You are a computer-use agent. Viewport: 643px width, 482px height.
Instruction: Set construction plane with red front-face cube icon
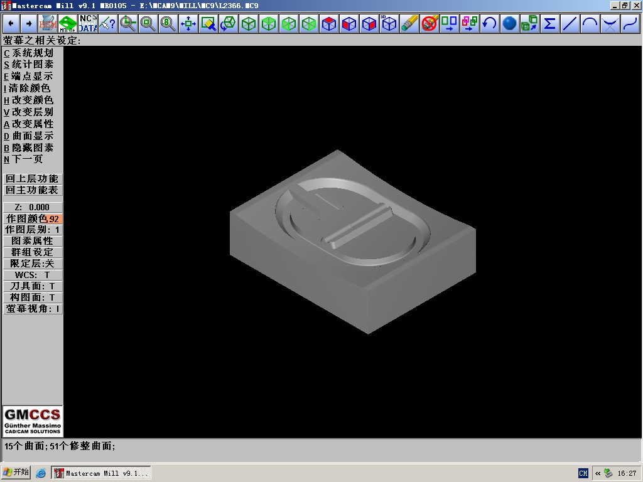click(x=349, y=24)
